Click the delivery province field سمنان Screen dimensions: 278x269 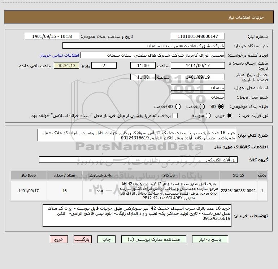coord(198,88)
